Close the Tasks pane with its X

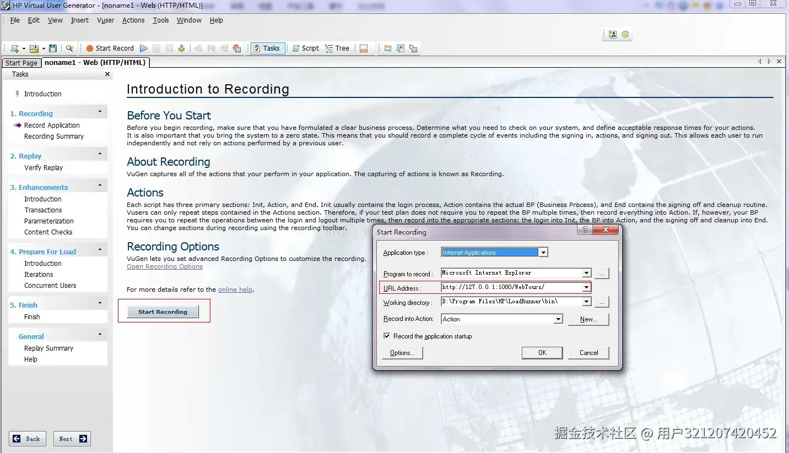[x=107, y=74]
